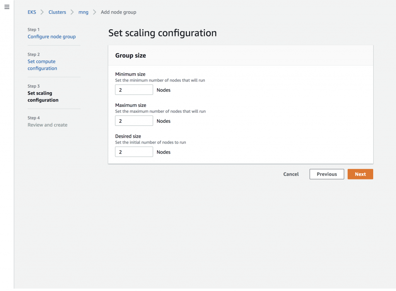Focus the Minimum size input field
The image size is (396, 291).
pyautogui.click(x=134, y=90)
